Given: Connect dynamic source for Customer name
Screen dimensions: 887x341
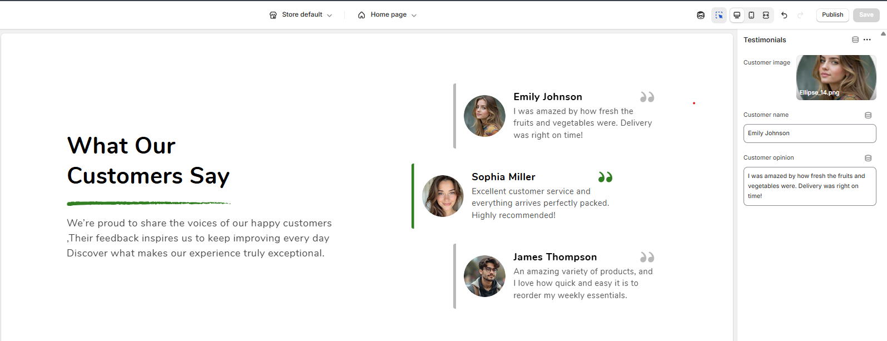Looking at the screenshot, I should point(868,115).
